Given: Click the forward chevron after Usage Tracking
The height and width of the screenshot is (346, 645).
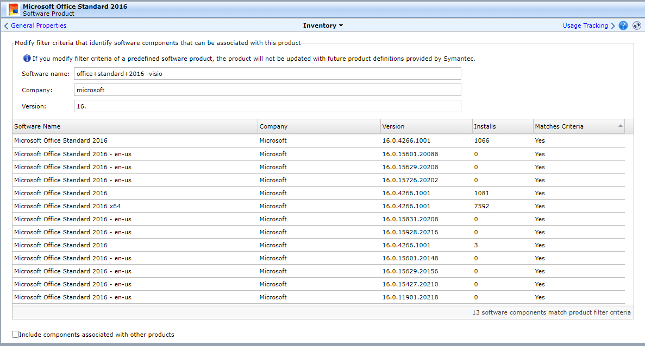Looking at the screenshot, I should click(x=613, y=26).
